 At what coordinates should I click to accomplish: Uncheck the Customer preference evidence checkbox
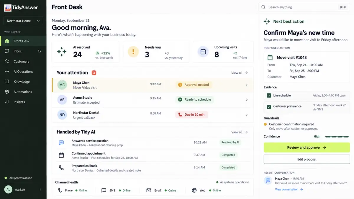pos(269,107)
